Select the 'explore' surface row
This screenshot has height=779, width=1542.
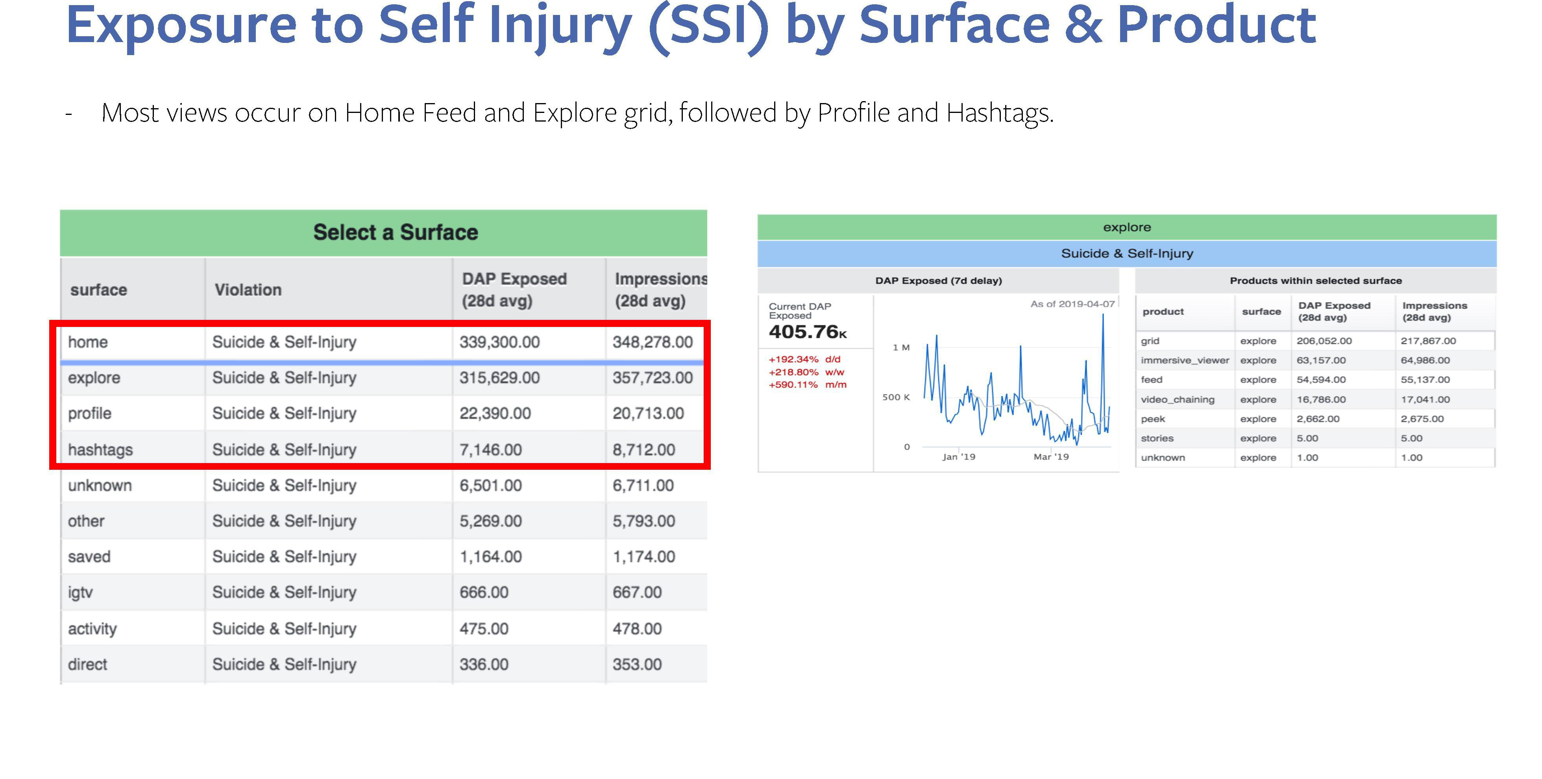pyautogui.click(x=383, y=378)
